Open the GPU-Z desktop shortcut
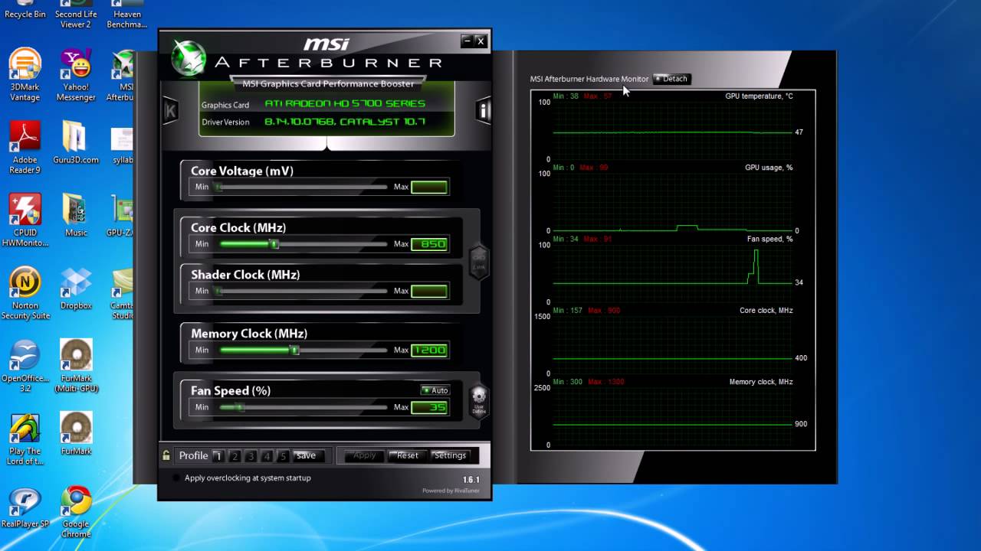The image size is (981, 551). 123,215
